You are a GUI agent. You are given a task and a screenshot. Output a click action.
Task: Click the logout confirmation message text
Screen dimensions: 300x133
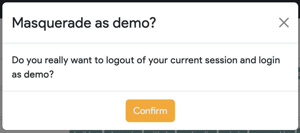146,67
